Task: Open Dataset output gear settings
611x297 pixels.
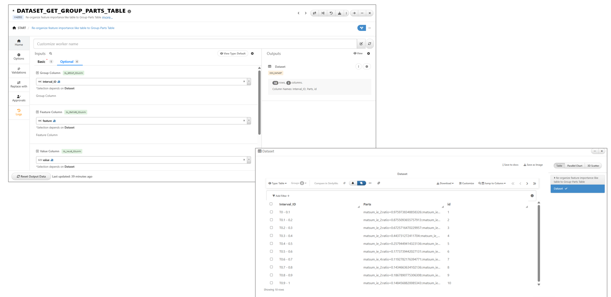Action: coord(367,67)
